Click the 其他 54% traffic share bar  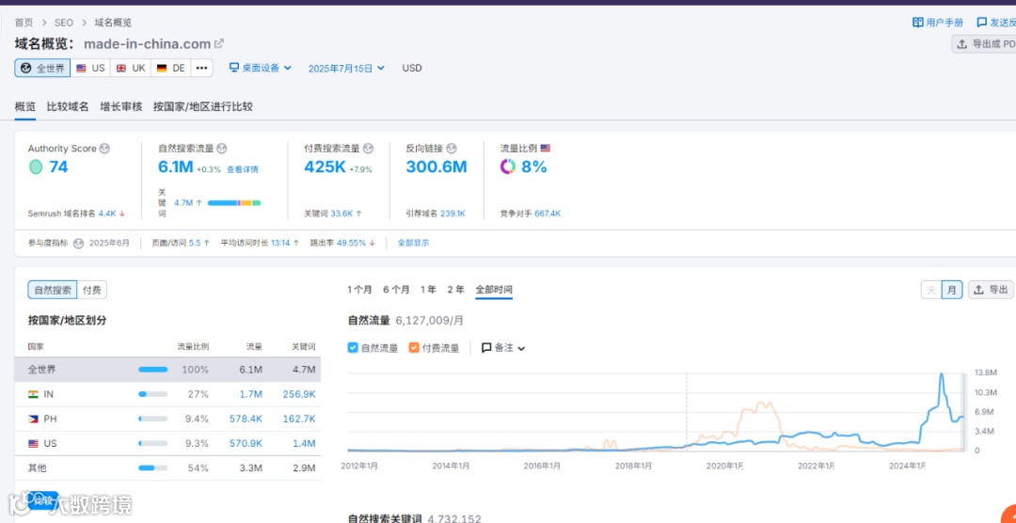coord(153,468)
